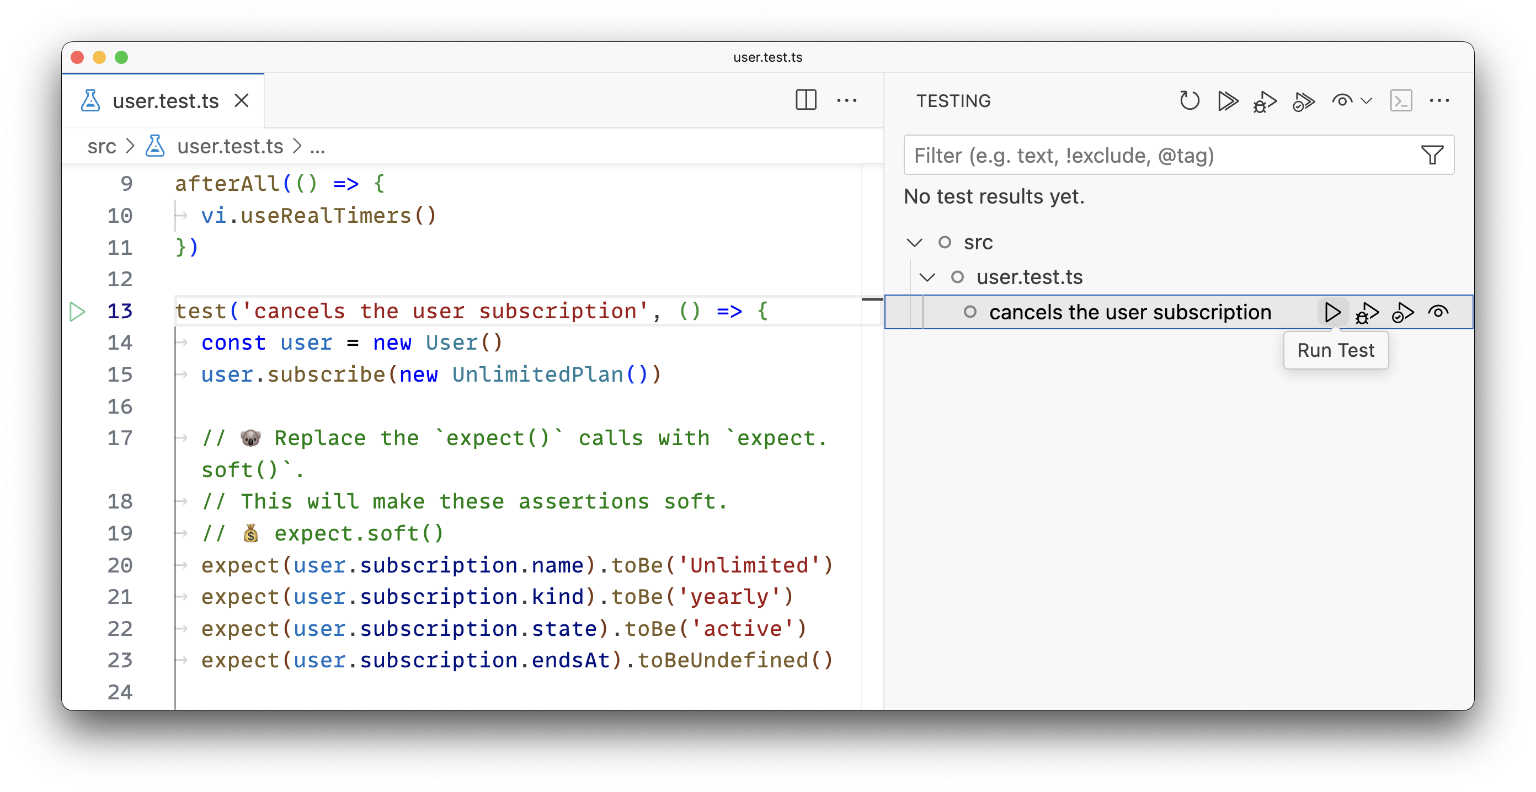Collapse the src tree node
The image size is (1536, 792).
click(914, 242)
